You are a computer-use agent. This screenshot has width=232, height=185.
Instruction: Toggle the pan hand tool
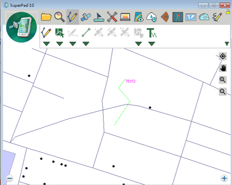[223, 68]
